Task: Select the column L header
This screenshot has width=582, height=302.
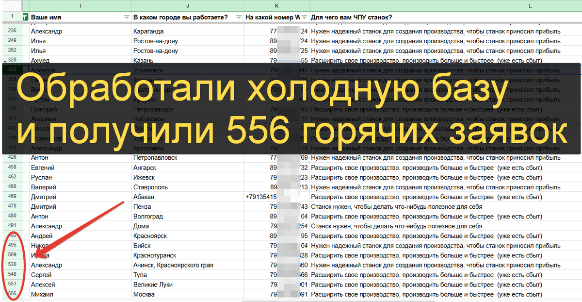Action: pyautogui.click(x=445, y=5)
